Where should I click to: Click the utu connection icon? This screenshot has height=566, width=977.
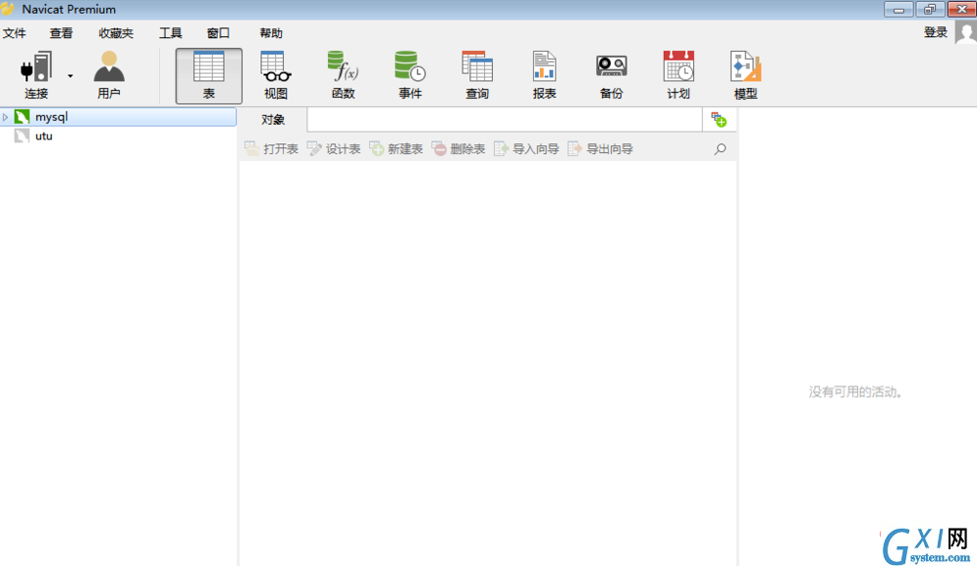pyautogui.click(x=22, y=135)
